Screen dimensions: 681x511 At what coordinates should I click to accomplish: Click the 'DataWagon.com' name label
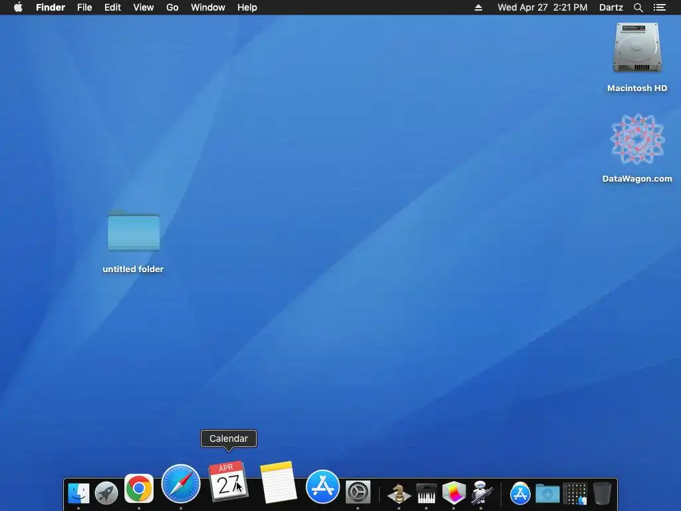[x=637, y=178]
